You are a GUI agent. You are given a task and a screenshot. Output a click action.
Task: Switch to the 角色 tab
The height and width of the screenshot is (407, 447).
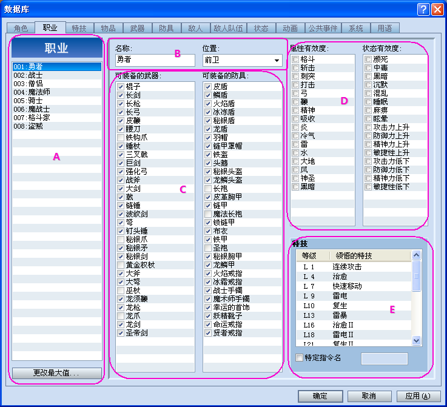(21, 29)
